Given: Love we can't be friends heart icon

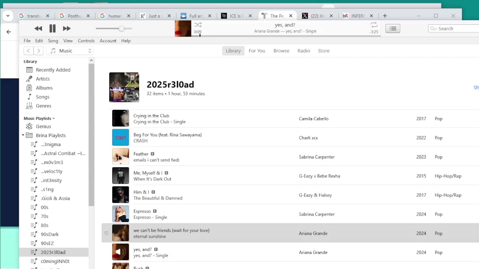Looking at the screenshot, I should coord(106,233).
